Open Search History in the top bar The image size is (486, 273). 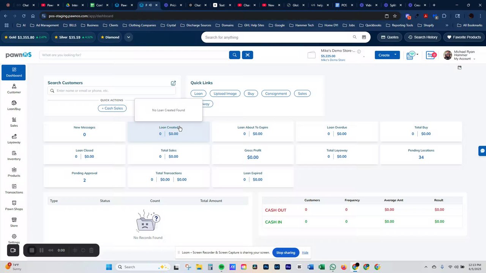point(423,37)
